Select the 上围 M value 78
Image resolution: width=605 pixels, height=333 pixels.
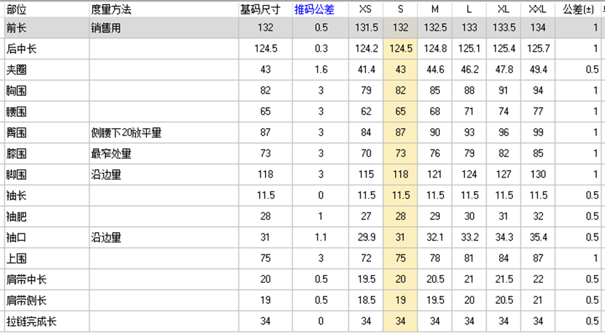pyautogui.click(x=434, y=258)
